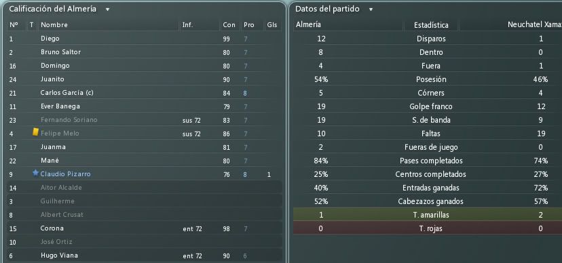Sort the list by Pro rating header
The image size is (562, 263).
pos(248,24)
